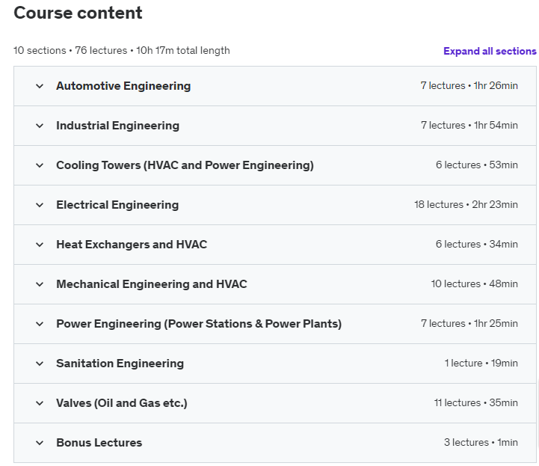Select the Electrical Engineering section title

(x=117, y=205)
